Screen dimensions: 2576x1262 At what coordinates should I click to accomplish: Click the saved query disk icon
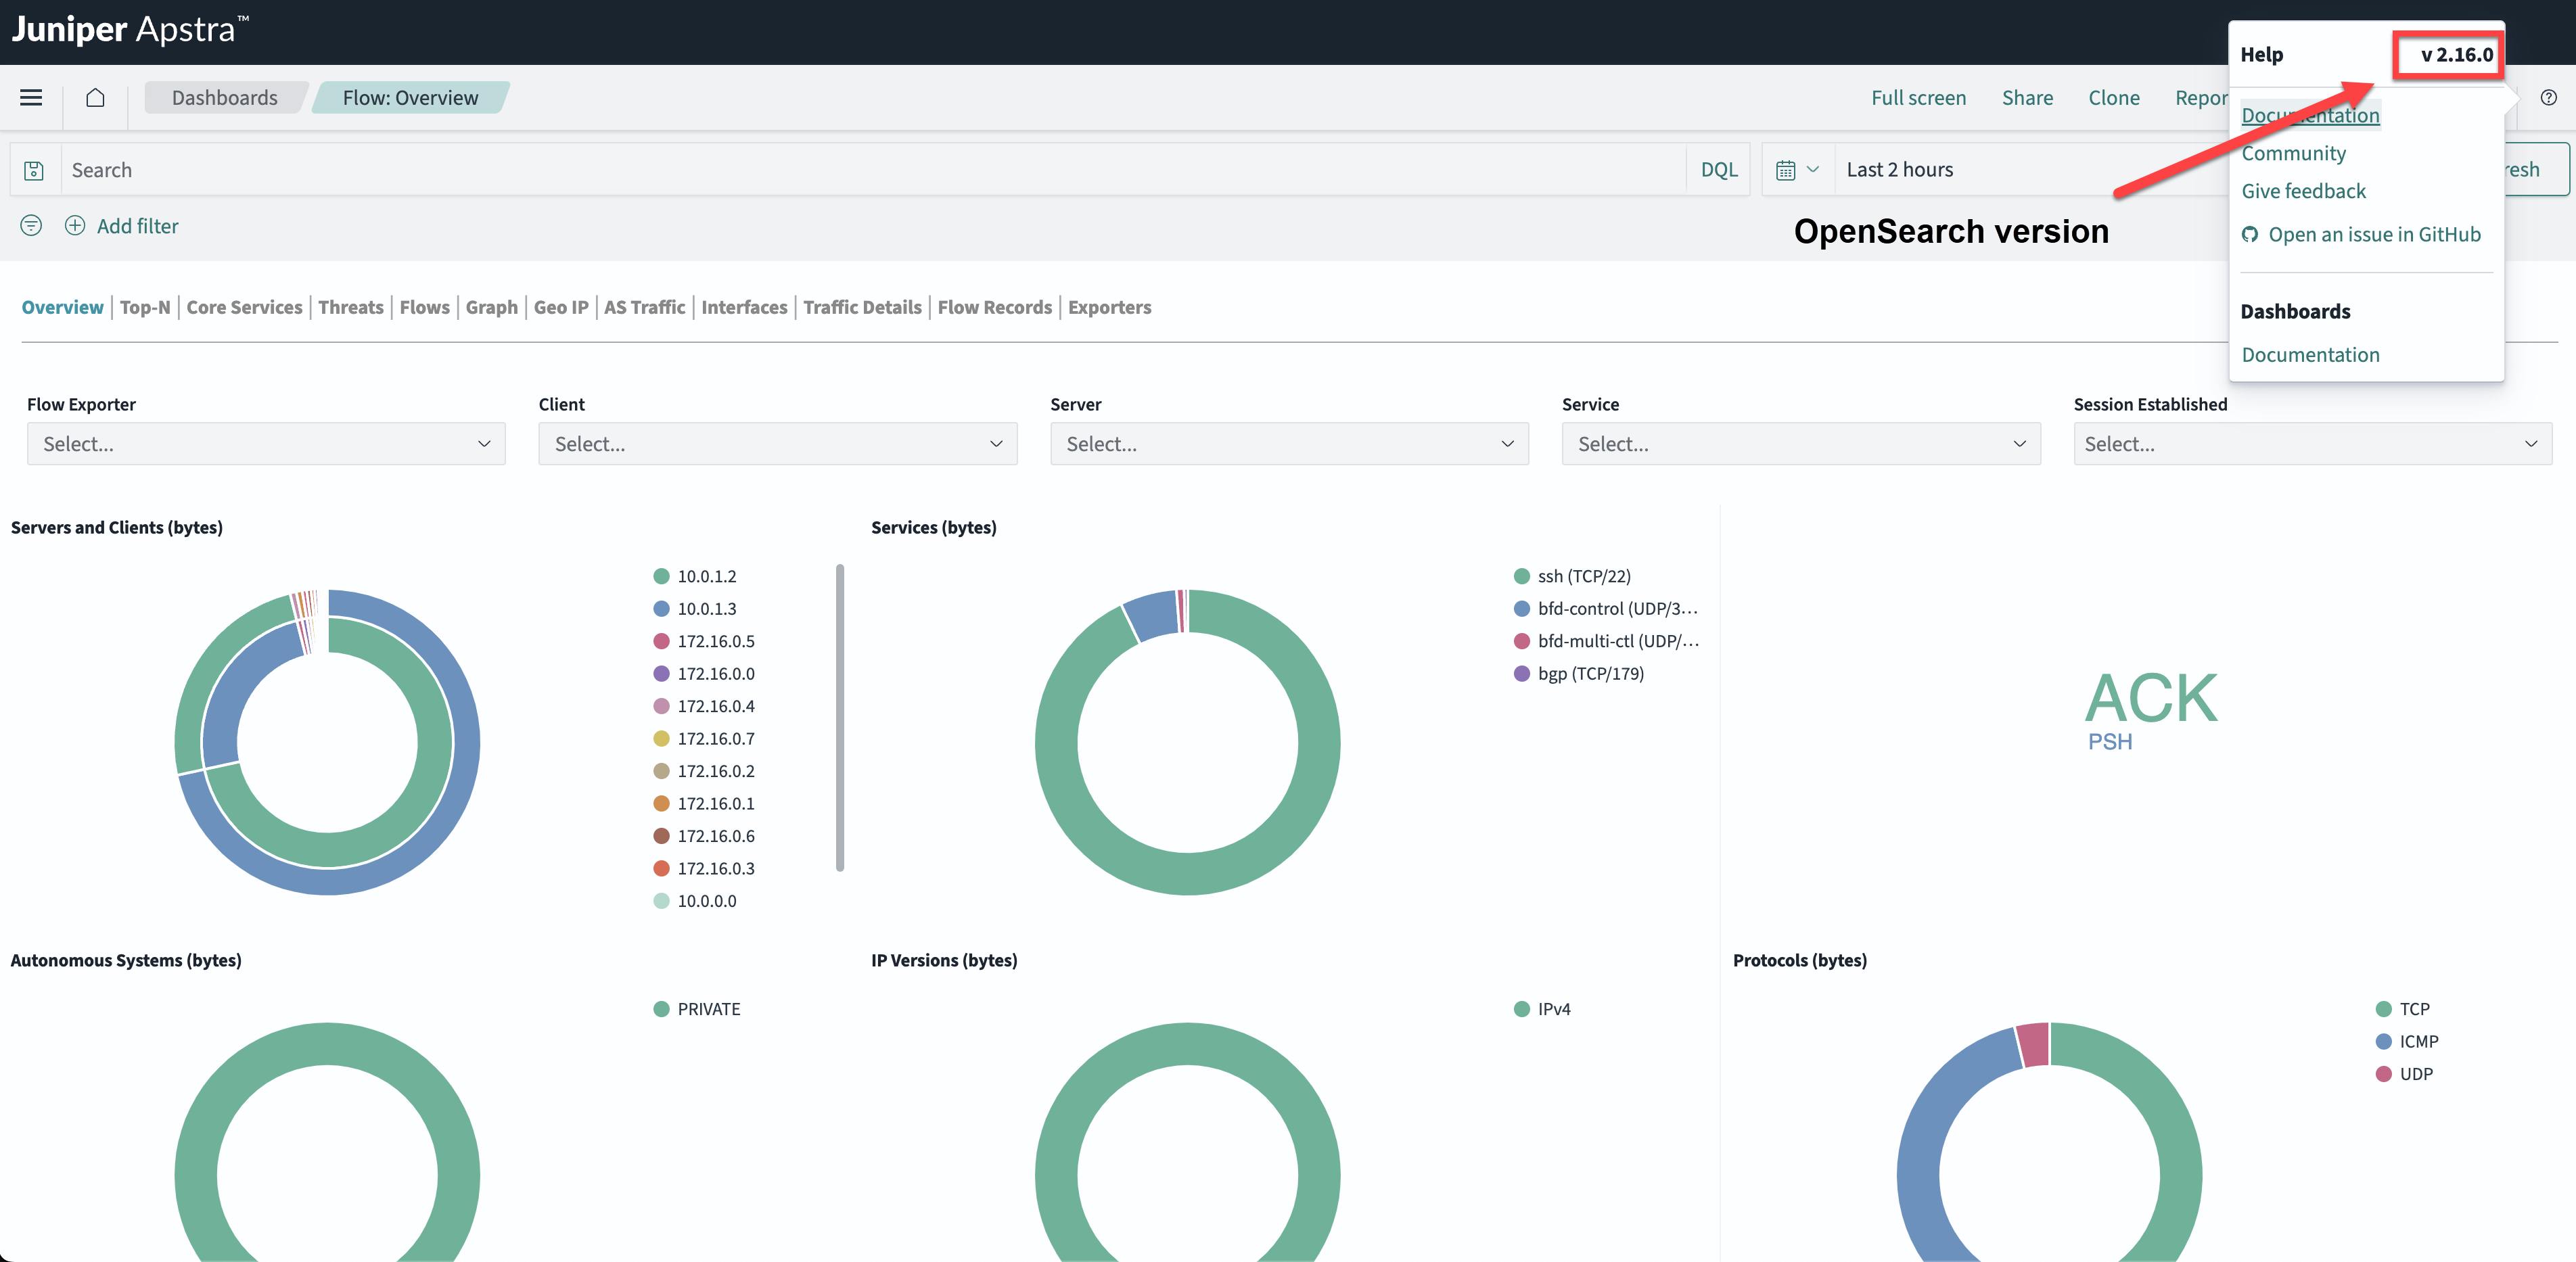pyautogui.click(x=34, y=170)
